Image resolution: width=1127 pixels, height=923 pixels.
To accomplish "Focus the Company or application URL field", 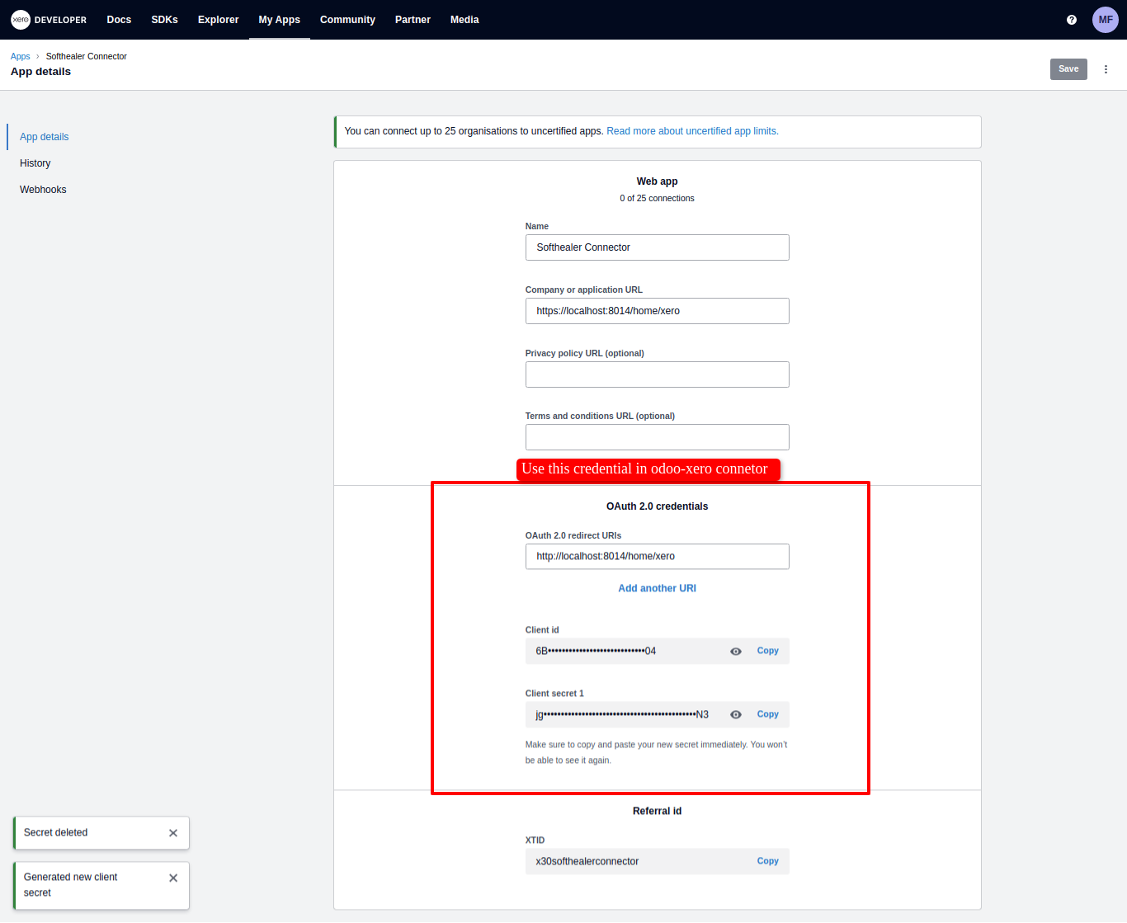I will (658, 311).
